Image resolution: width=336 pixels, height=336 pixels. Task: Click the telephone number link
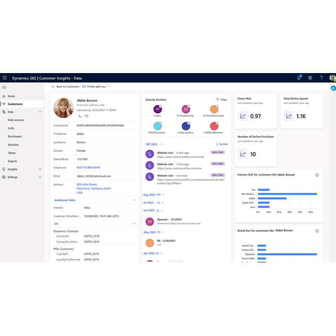[88, 168]
